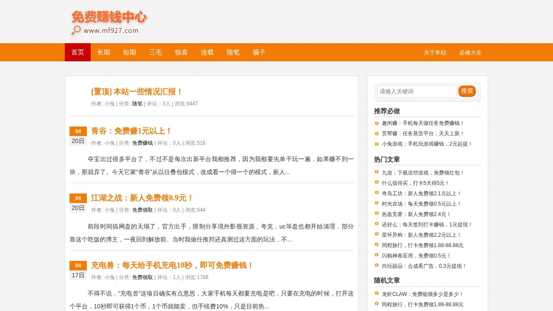
Task: Open the 必做大全 link
Action: (470, 52)
